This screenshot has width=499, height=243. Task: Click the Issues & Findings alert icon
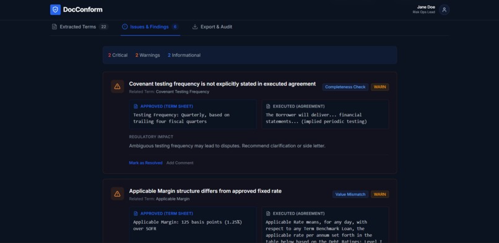click(125, 27)
